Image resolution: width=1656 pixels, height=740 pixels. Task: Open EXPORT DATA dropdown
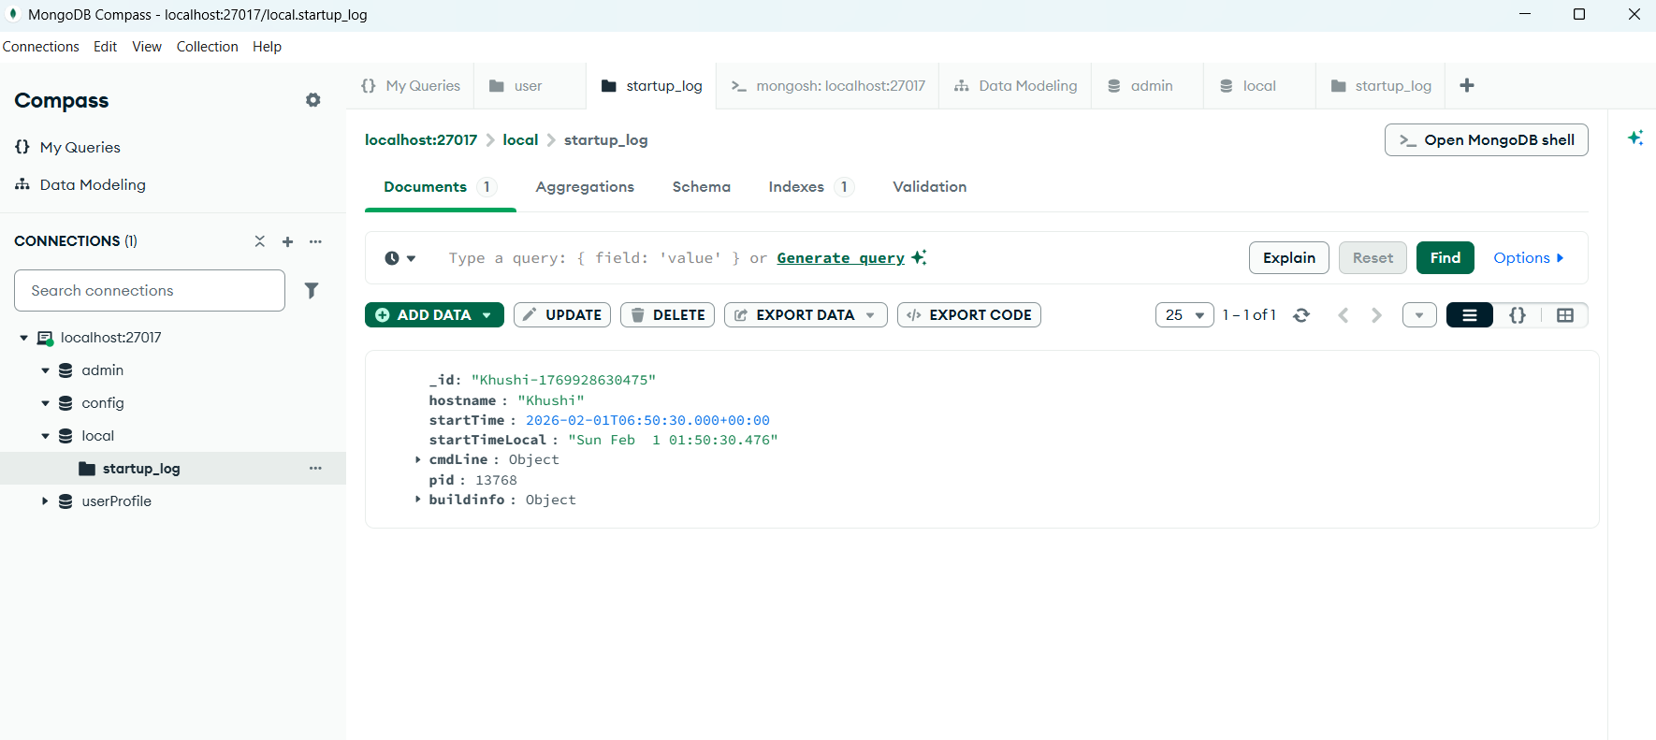pos(806,315)
